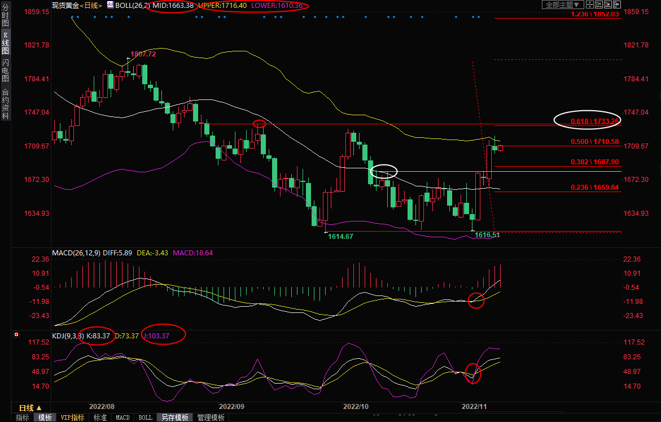Image resolution: width=661 pixels, height=422 pixels.
Task: Click the rightmost arrow icon in top toolbar
Action: pos(617,5)
